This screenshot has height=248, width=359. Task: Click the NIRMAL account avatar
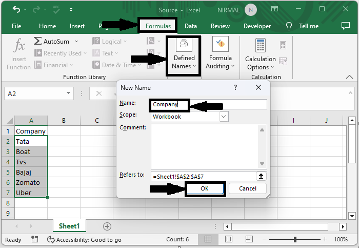(x=250, y=10)
